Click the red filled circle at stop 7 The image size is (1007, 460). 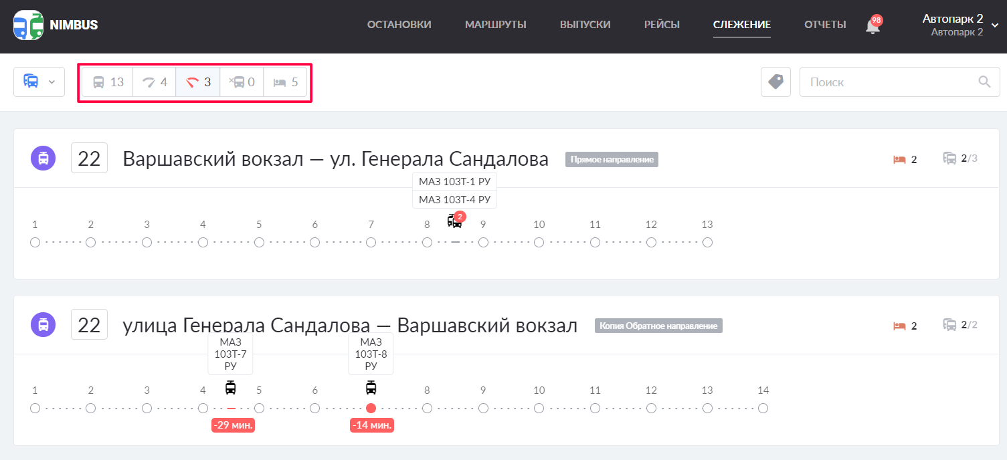pos(371,408)
